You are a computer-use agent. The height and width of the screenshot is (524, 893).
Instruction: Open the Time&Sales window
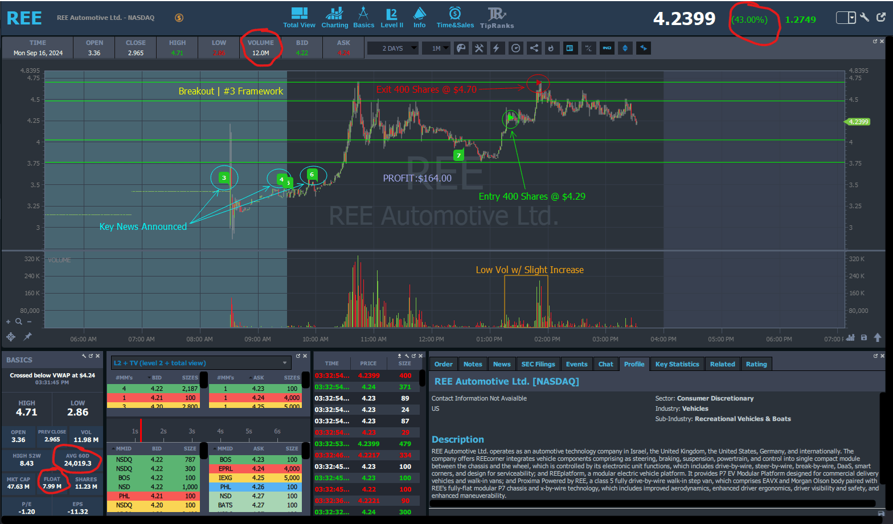(x=455, y=18)
